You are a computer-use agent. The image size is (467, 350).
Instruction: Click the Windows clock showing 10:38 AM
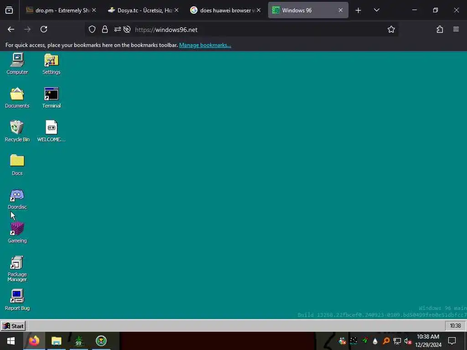click(x=428, y=341)
